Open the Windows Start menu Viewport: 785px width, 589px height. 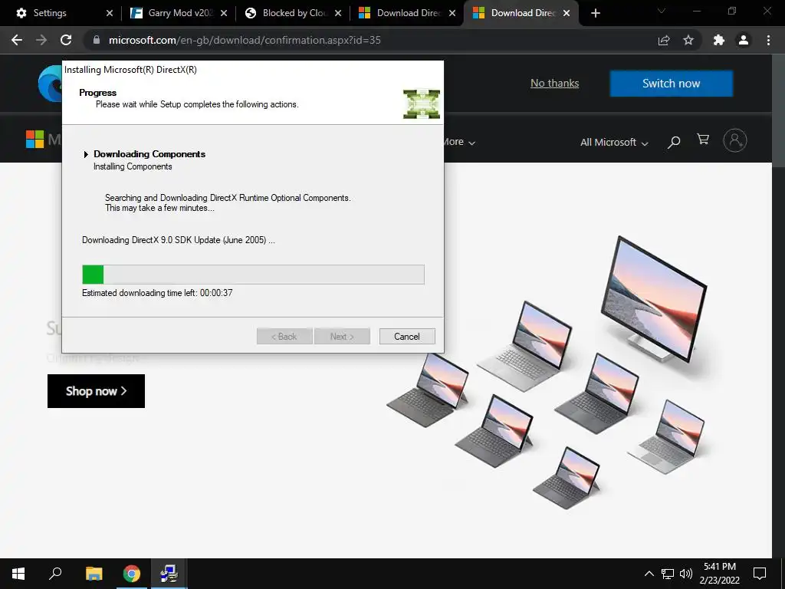point(18,574)
